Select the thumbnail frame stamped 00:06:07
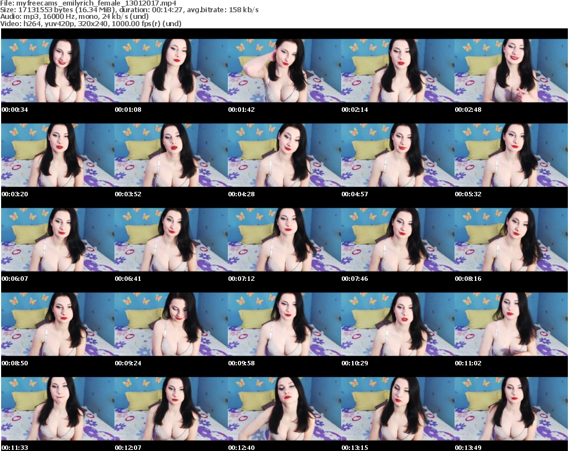 (x=58, y=240)
